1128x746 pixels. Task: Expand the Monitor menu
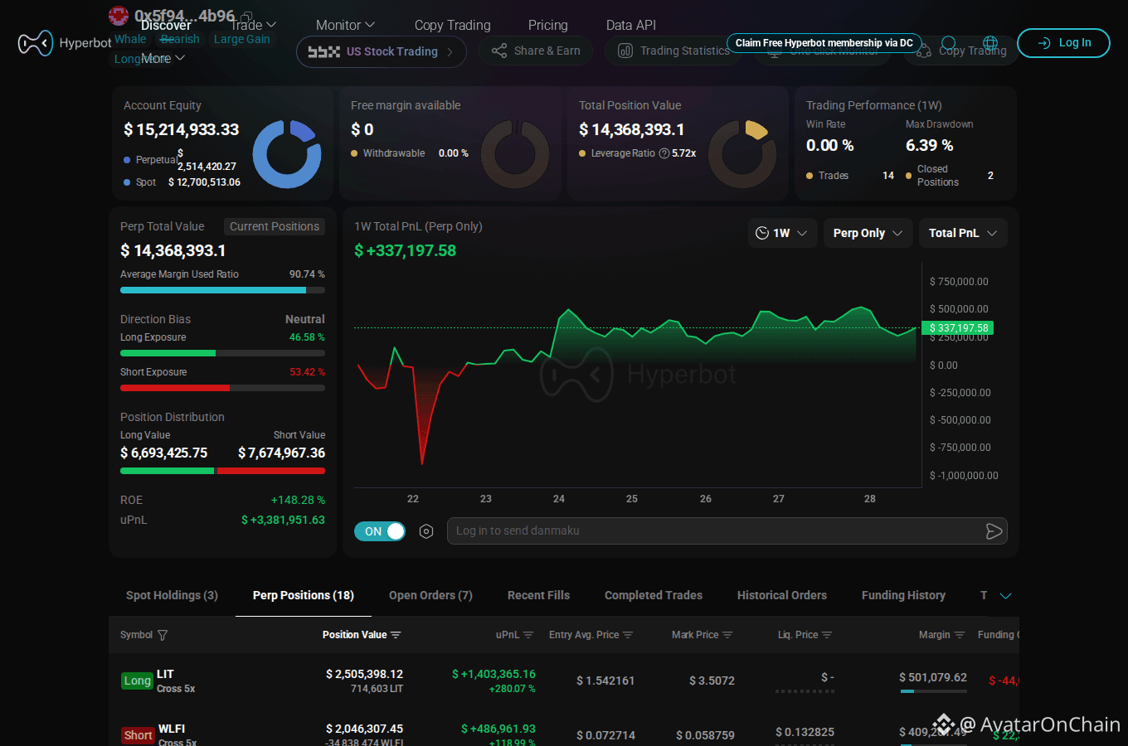point(346,25)
